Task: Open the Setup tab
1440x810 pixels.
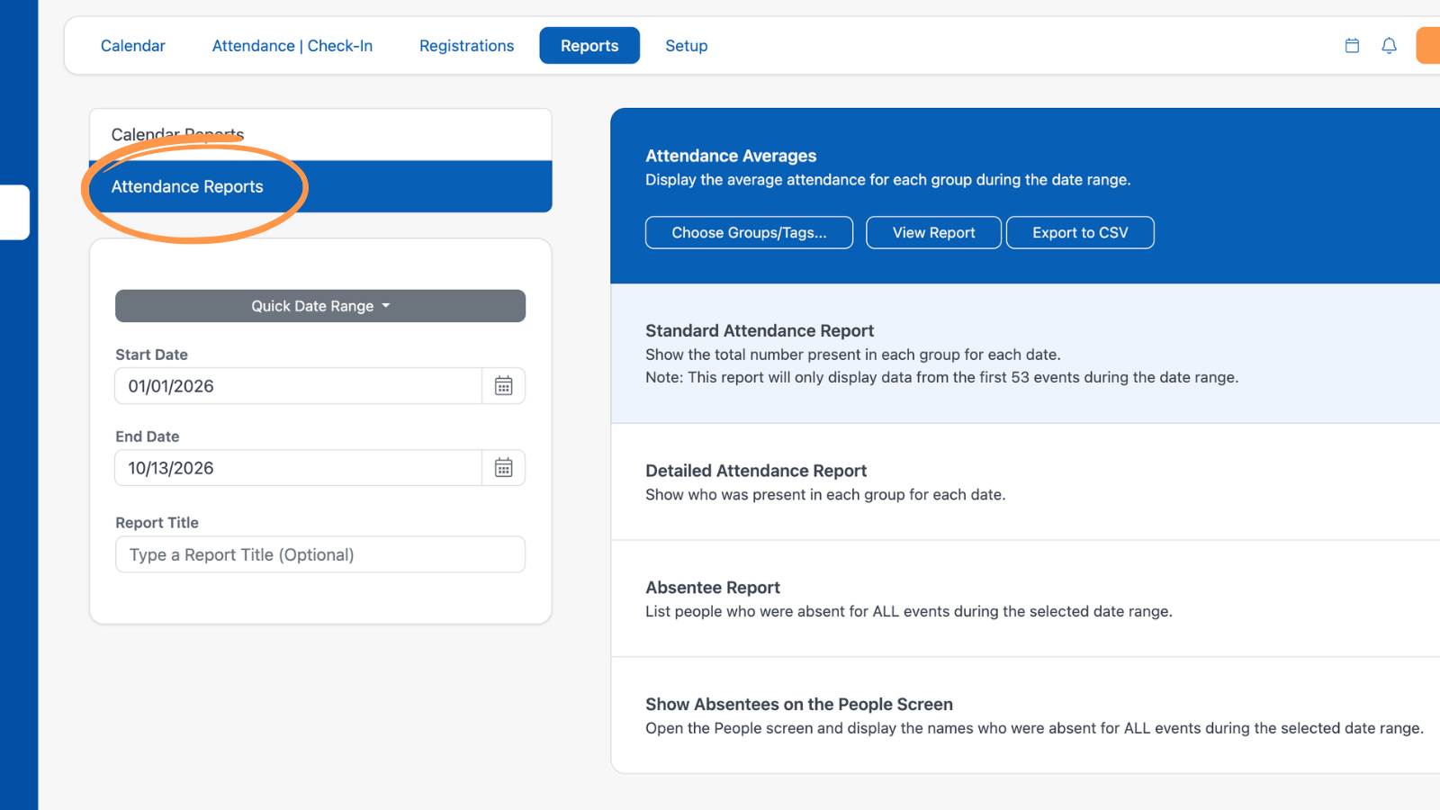Action: (x=687, y=46)
